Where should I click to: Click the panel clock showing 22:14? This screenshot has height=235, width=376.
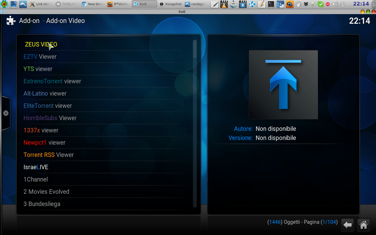click(x=361, y=4)
